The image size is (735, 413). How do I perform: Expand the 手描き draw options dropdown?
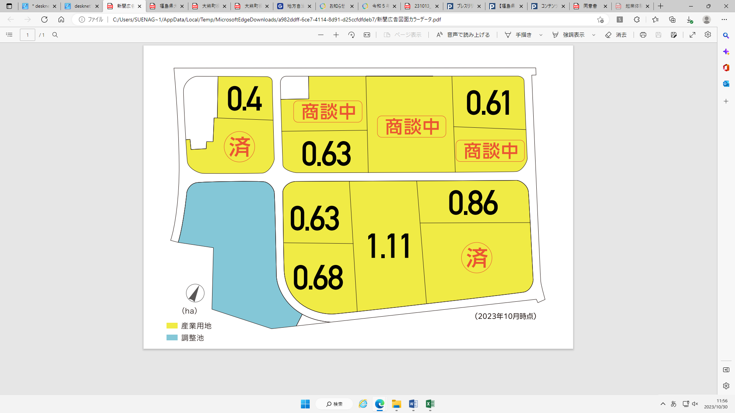(541, 35)
